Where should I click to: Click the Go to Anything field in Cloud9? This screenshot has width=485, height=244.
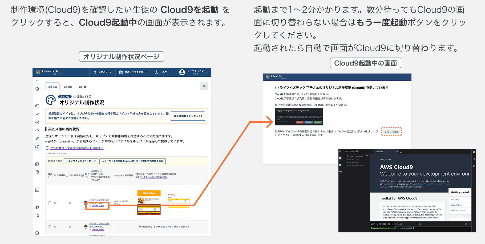pyautogui.click(x=356, y=151)
